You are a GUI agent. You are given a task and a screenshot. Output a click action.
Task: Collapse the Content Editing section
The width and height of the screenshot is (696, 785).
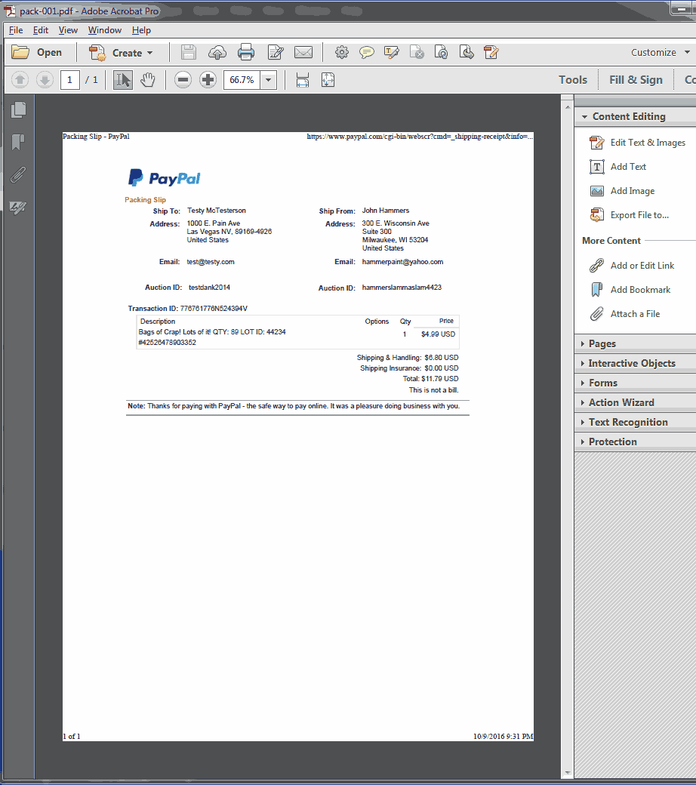coord(635,116)
